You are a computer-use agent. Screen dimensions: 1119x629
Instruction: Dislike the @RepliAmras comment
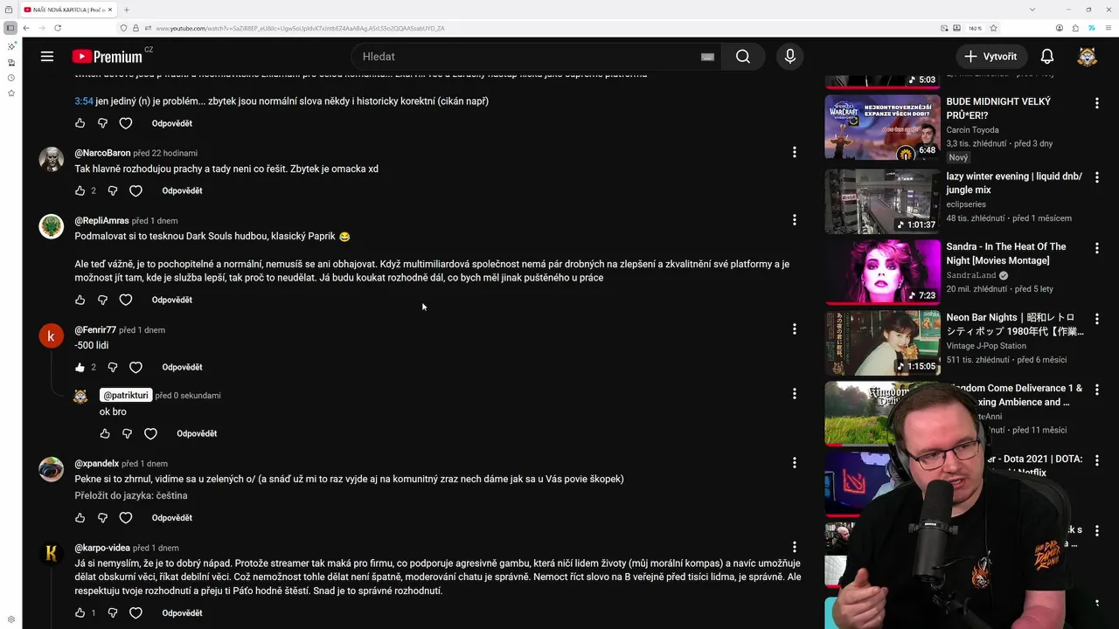click(x=102, y=300)
